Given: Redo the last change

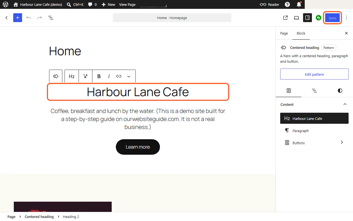Looking at the screenshot, I should 40,18.
